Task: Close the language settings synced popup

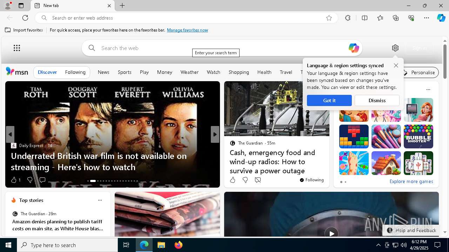Action: 396,65
